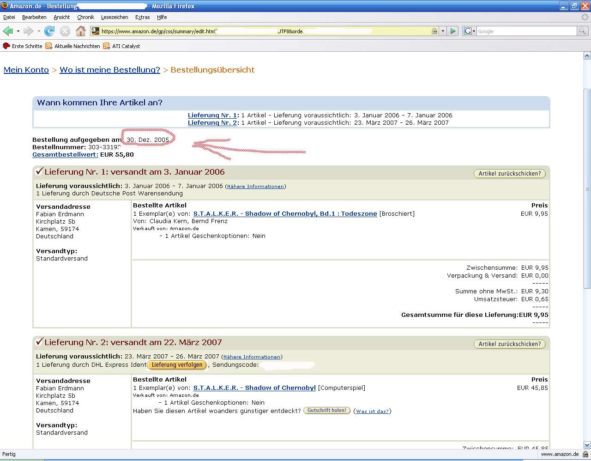The width and height of the screenshot is (591, 461).
Task: Focus the Google search input box
Action: pyautogui.click(x=526, y=31)
